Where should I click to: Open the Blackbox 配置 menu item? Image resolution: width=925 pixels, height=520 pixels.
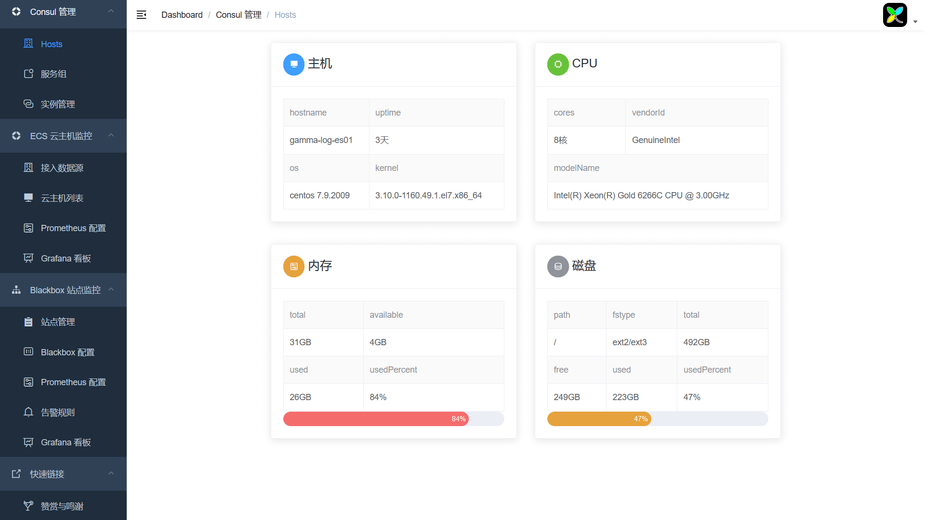[67, 352]
